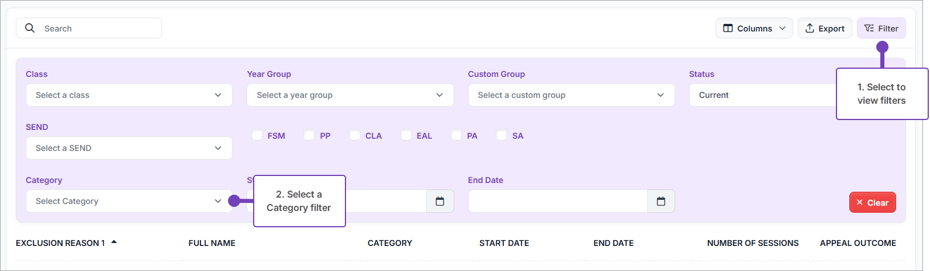Expand the Year Group dropdown
930x271 pixels.
coord(350,95)
